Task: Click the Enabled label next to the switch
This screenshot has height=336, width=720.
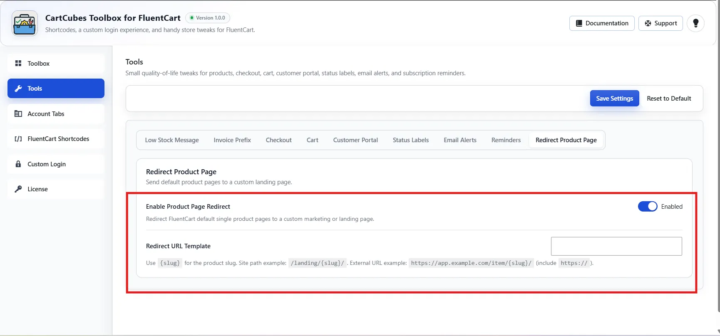Action: [x=672, y=207]
